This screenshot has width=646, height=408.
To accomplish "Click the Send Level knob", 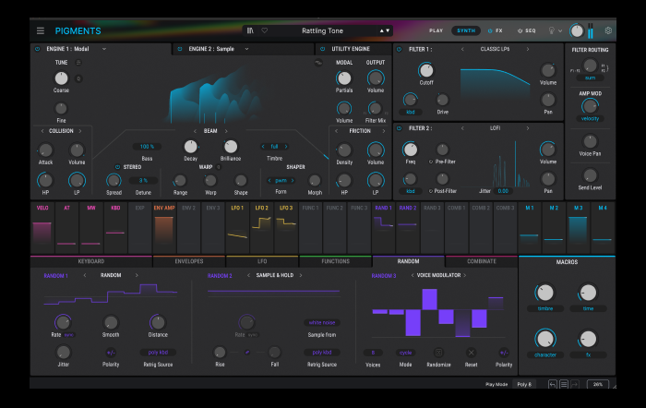I will tap(590, 175).
